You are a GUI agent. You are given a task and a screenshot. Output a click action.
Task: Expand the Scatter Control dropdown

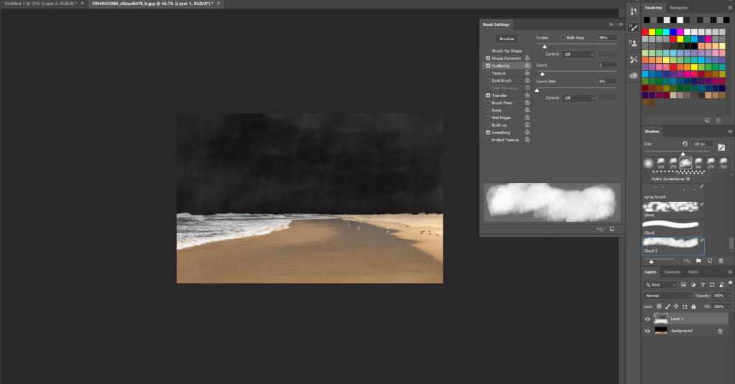click(x=579, y=54)
